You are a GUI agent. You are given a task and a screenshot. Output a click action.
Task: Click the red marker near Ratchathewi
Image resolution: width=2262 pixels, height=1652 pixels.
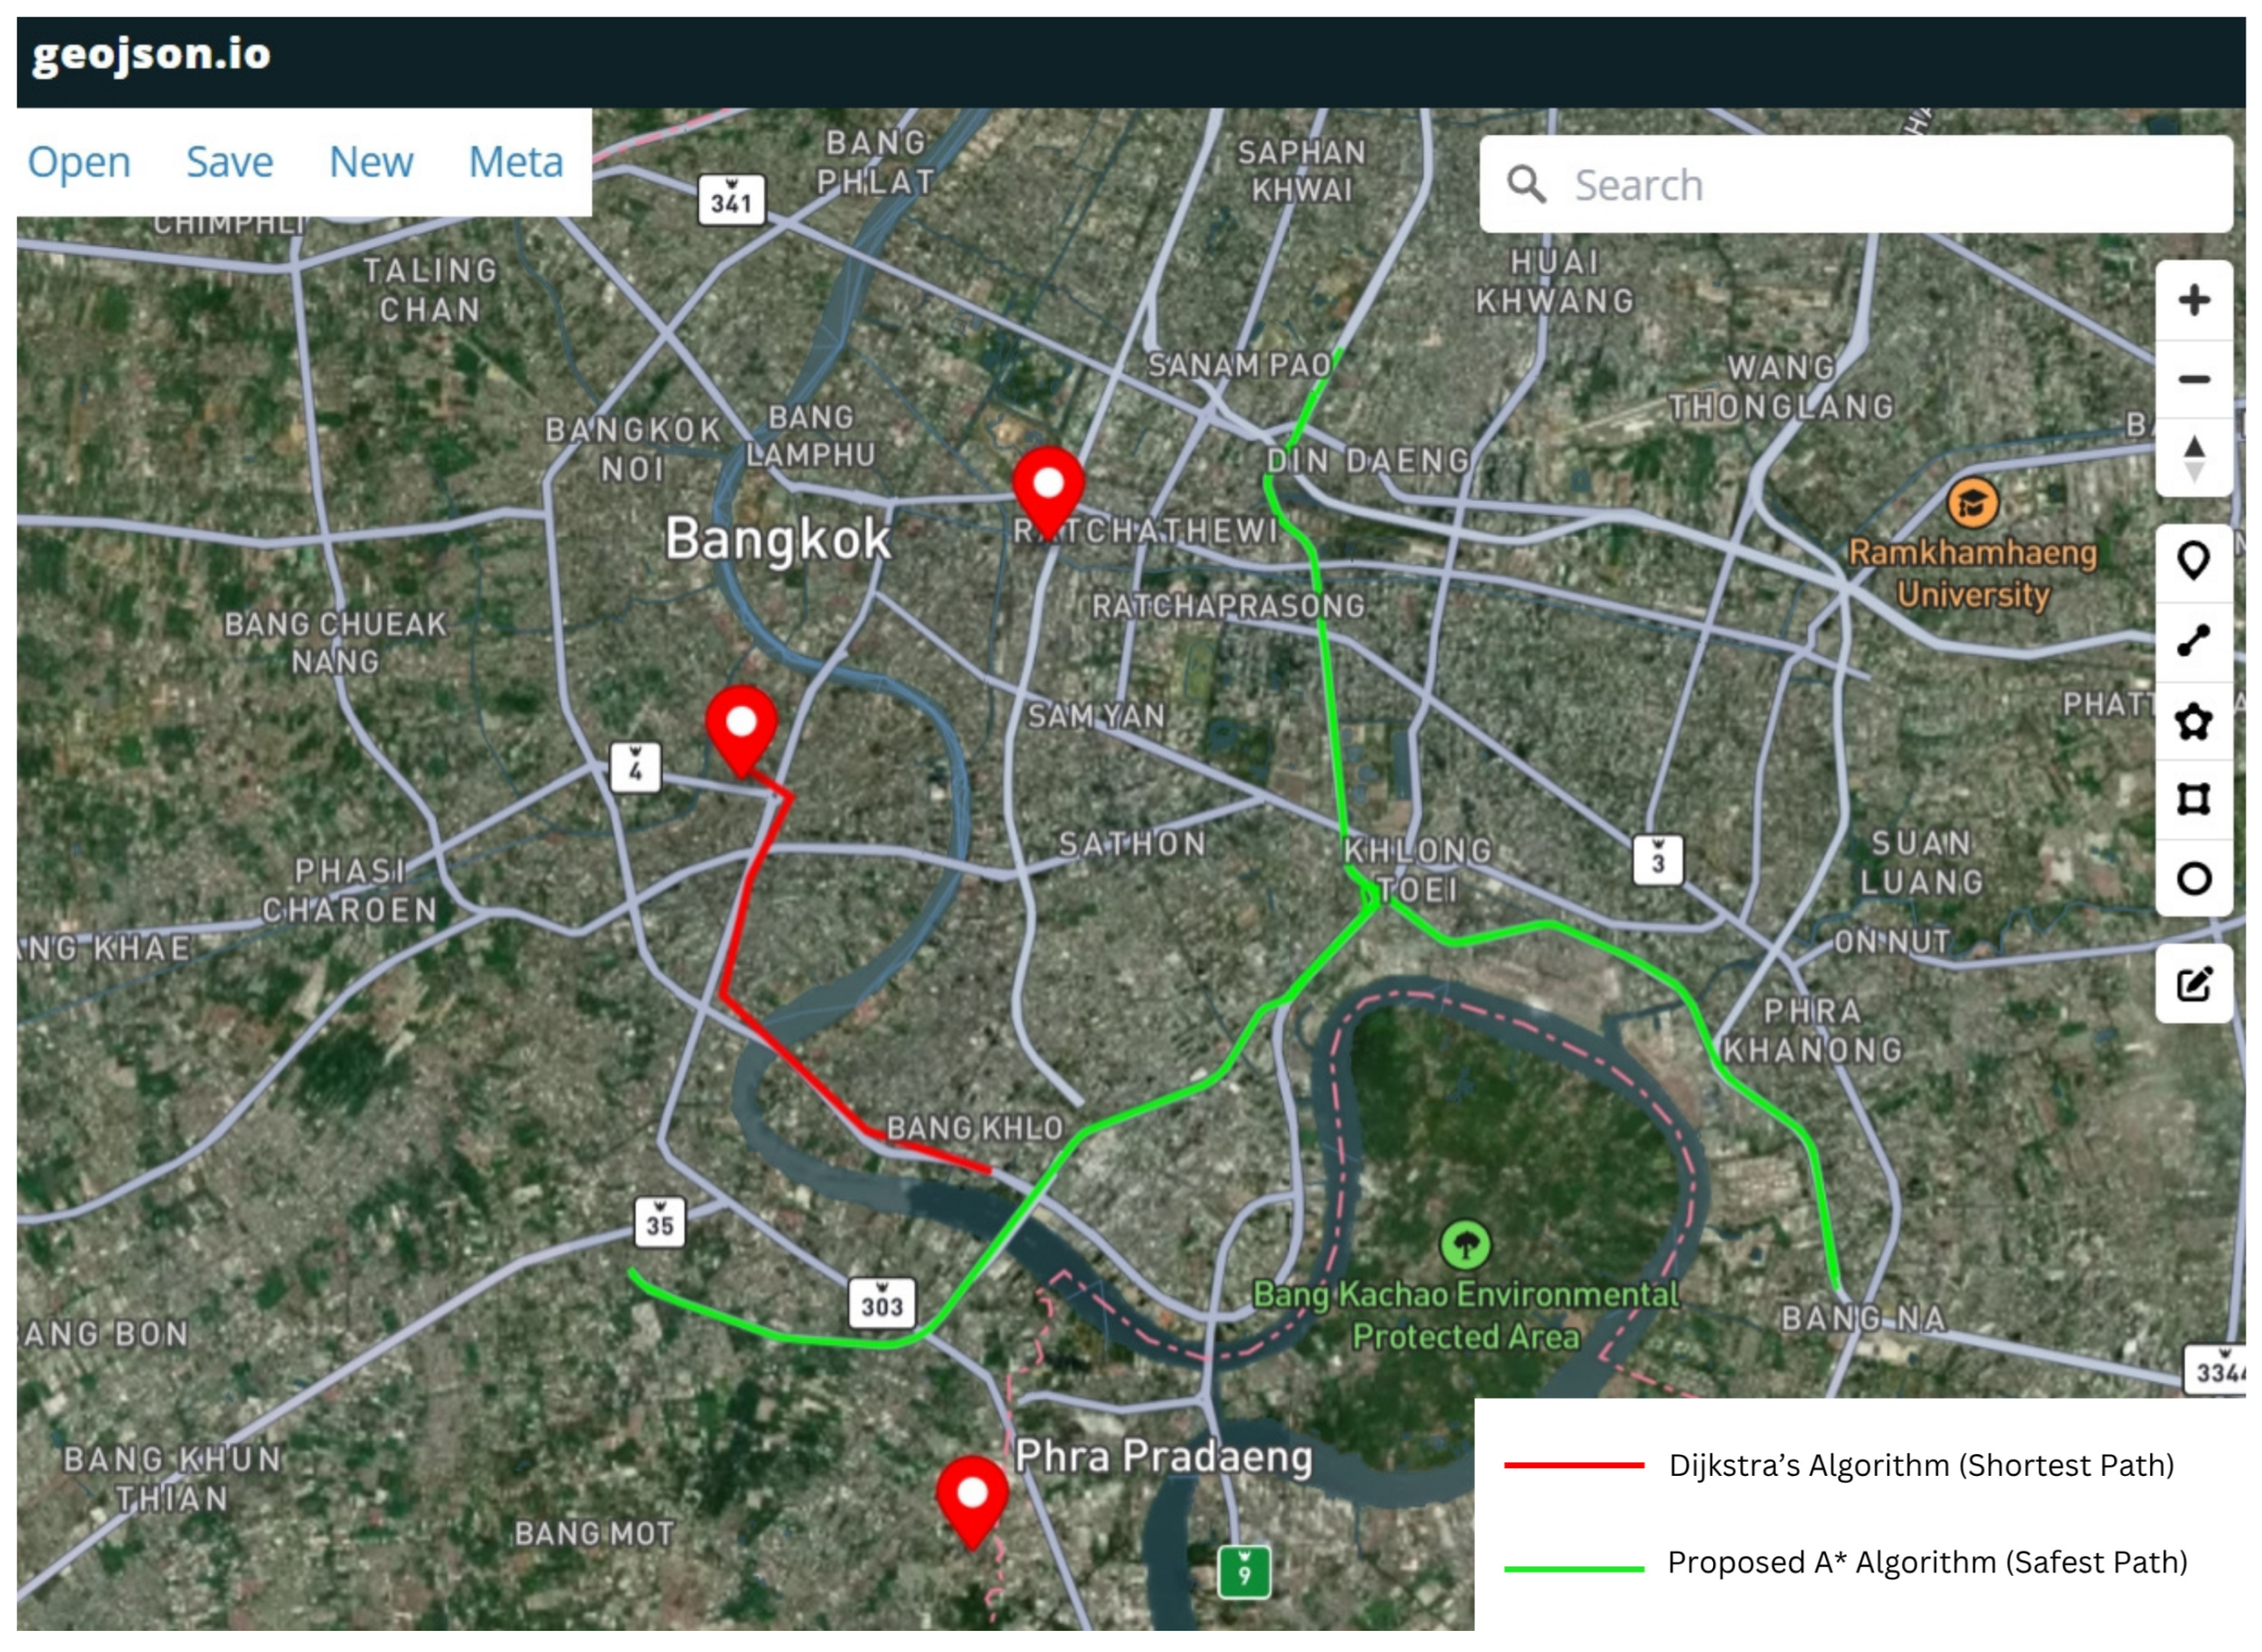pyautogui.click(x=1047, y=494)
